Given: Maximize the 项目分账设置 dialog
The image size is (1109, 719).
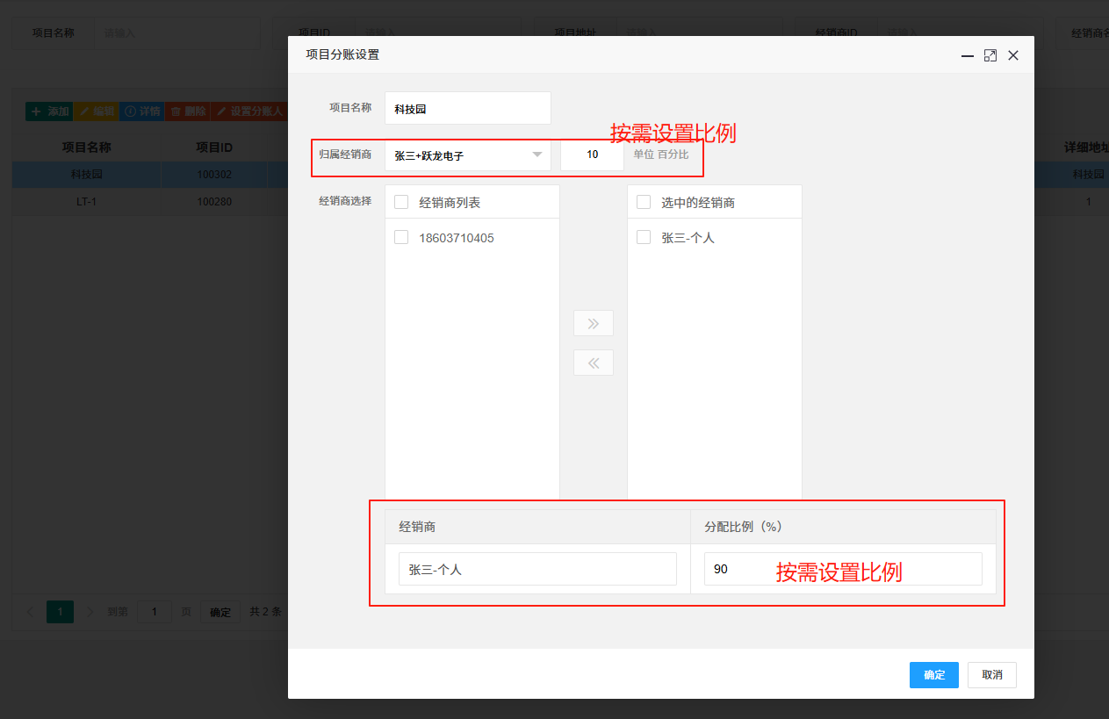Looking at the screenshot, I should (x=990, y=55).
